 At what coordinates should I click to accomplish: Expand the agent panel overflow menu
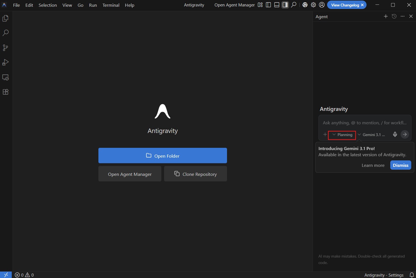point(403,16)
